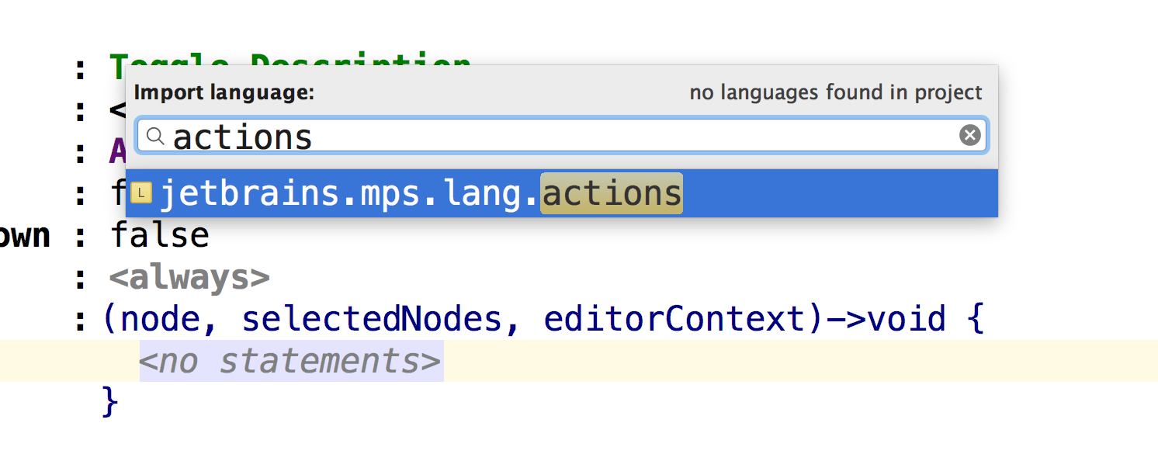Click the yellow L language icon
This screenshot has width=1158, height=461.
point(140,192)
